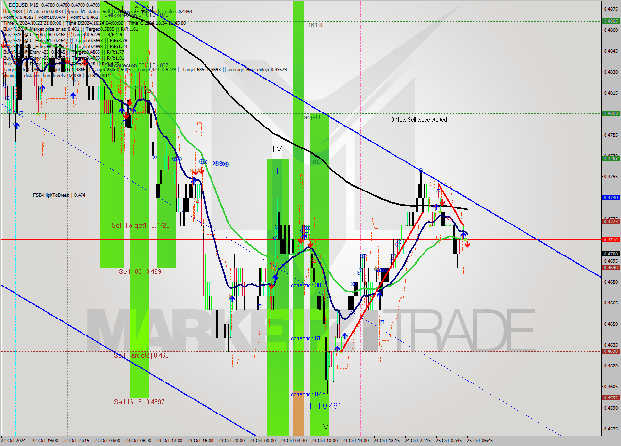Click the '23 Oct 20:00' time axis label
The image size is (621, 446).
click(x=231, y=441)
